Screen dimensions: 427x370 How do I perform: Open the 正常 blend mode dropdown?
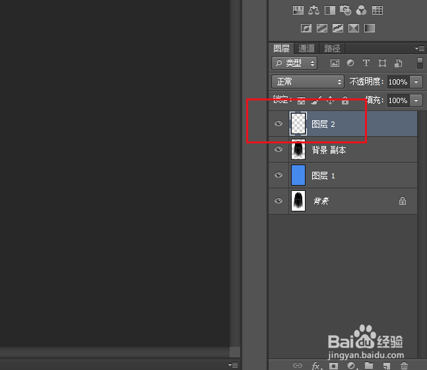coord(308,82)
